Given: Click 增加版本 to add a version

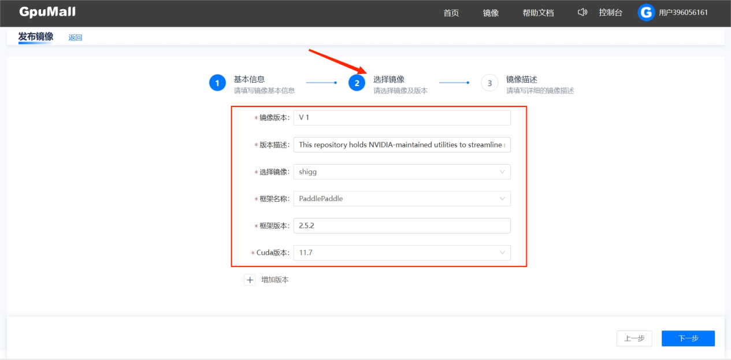Looking at the screenshot, I should click(274, 280).
